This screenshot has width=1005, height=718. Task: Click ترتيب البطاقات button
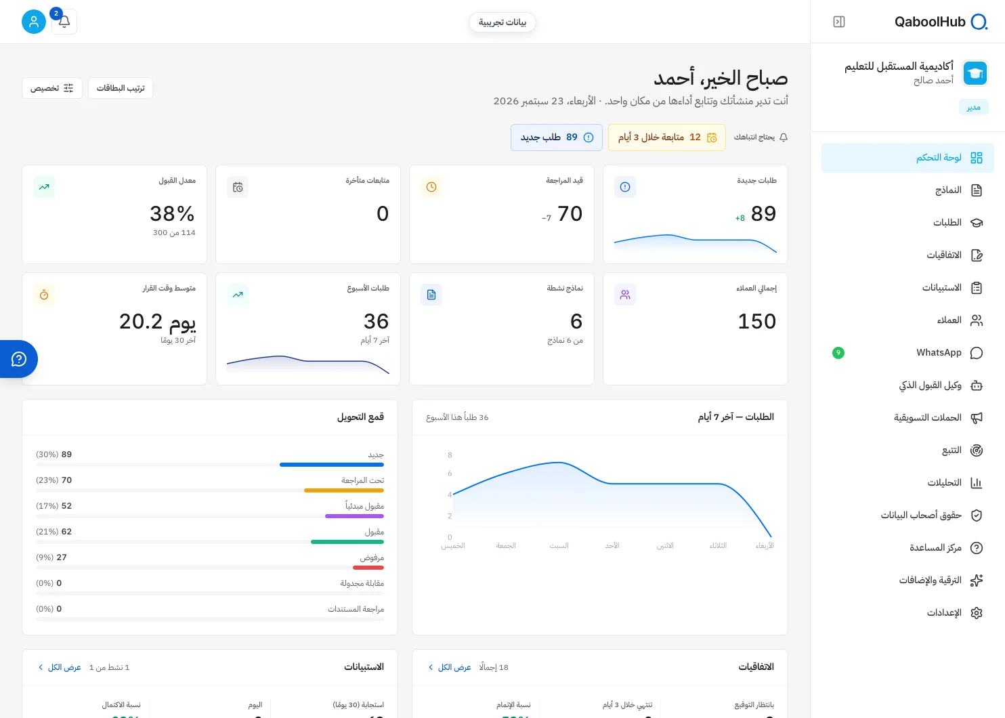(x=121, y=88)
